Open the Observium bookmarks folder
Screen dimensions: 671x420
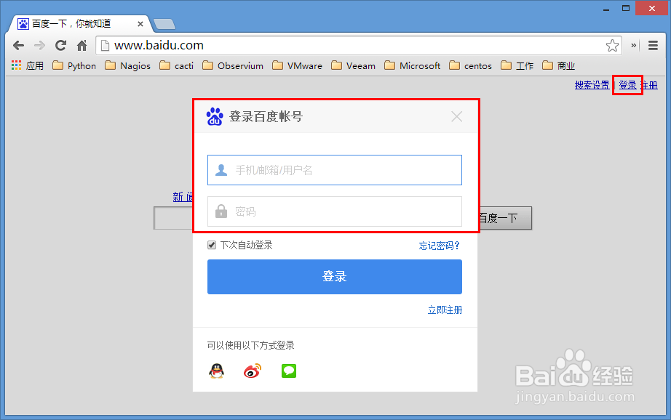tap(233, 65)
